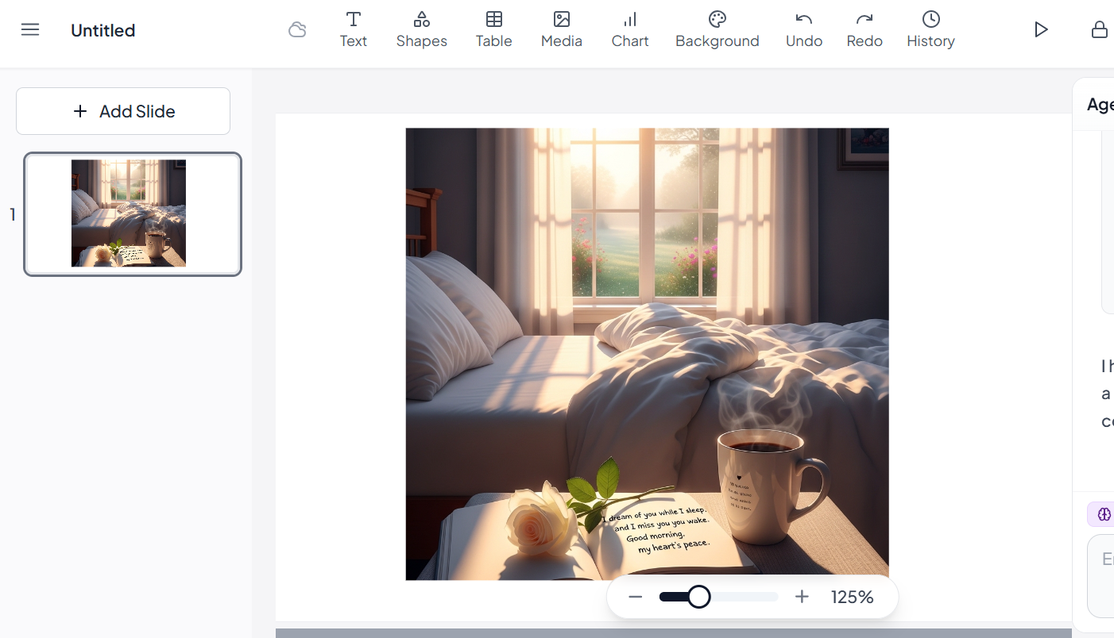Open the Shapes tool
Screen dimensions: 1114x638
[x=422, y=30]
